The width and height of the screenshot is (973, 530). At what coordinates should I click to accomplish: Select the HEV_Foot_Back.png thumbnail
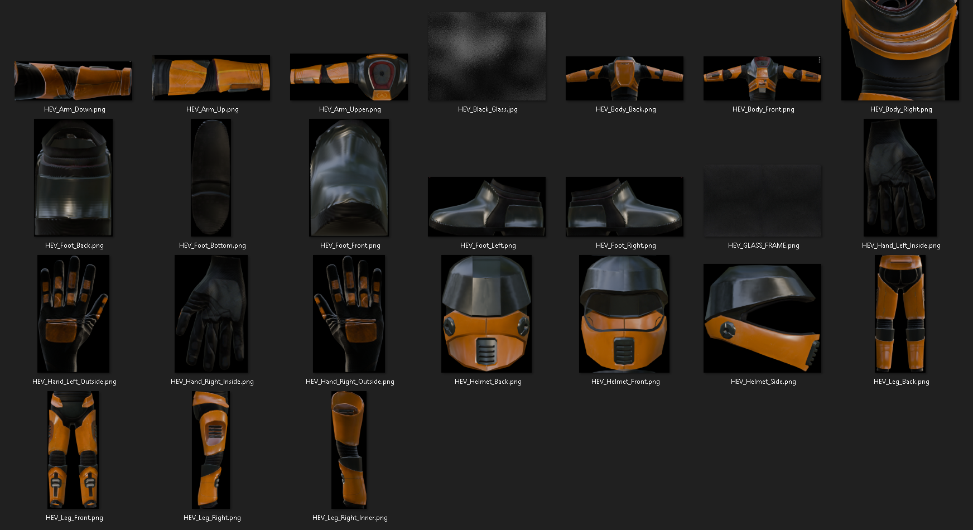[x=73, y=177]
